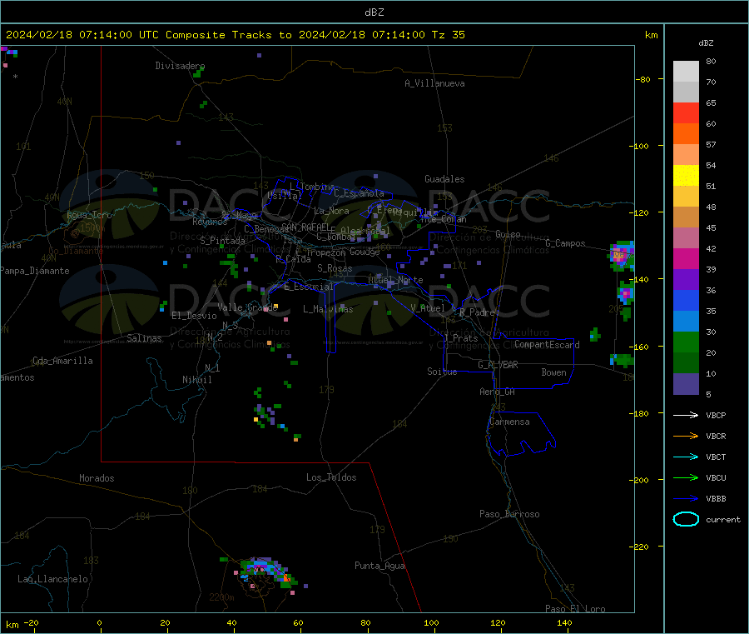This screenshot has width=749, height=634.
Task: Click the Morados label
Action: pyautogui.click(x=97, y=478)
